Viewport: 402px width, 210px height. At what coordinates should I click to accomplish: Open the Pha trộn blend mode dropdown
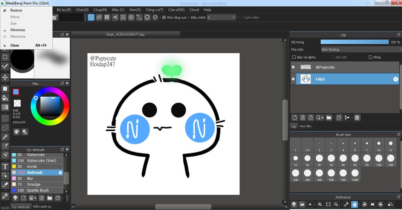[x=361, y=49]
